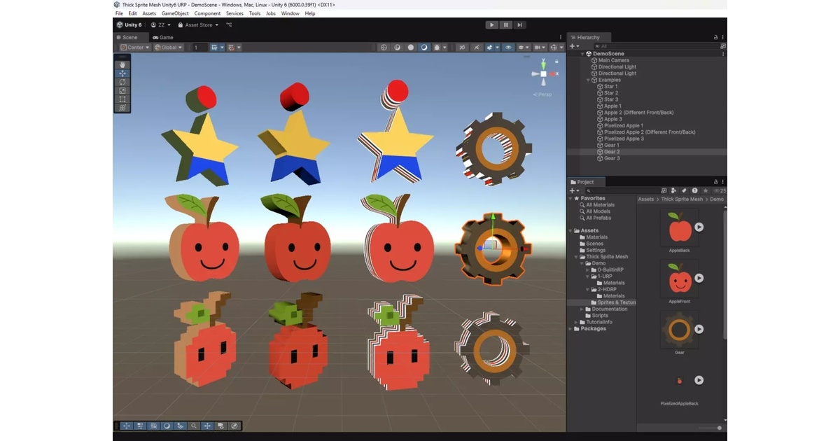Open the Asset Store button

[198, 25]
